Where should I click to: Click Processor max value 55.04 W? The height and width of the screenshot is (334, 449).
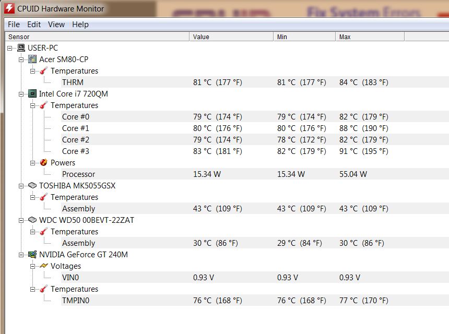point(353,174)
